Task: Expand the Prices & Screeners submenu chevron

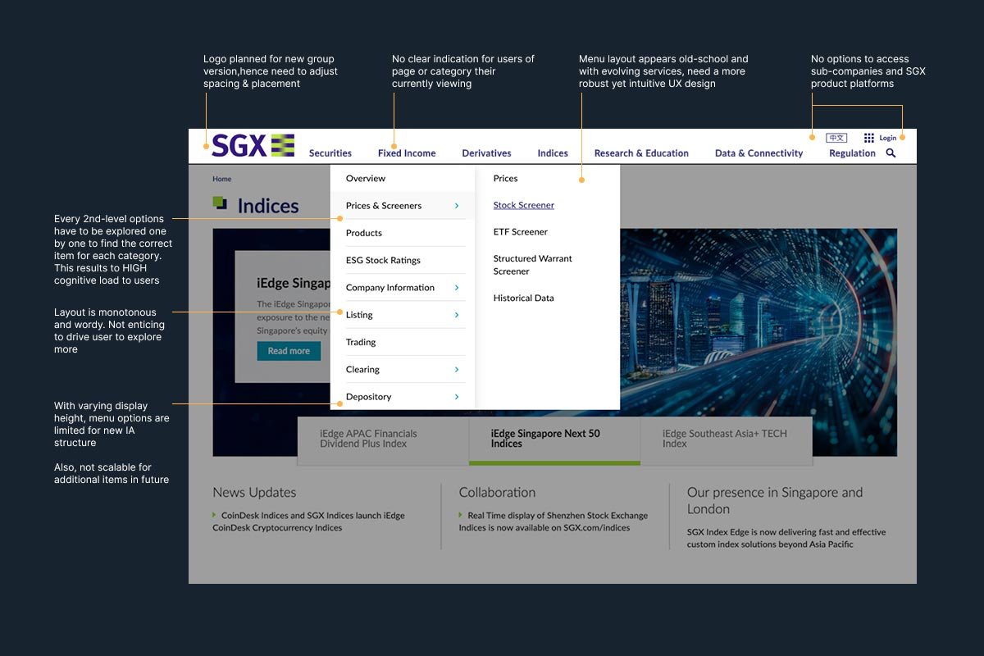Action: click(x=457, y=206)
